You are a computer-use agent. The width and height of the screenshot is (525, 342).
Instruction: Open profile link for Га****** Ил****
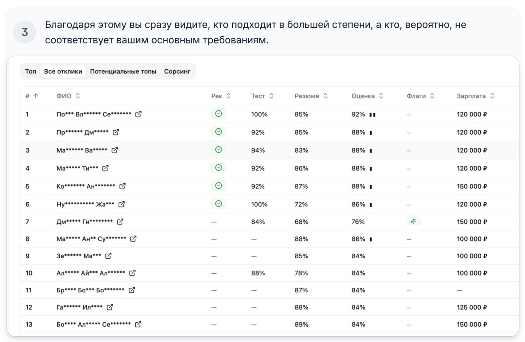click(x=110, y=307)
